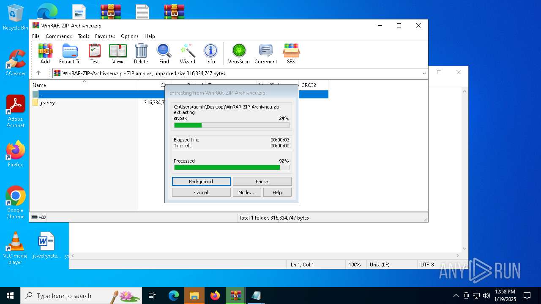Image resolution: width=541 pixels, height=304 pixels.
Task: Open the Comment toolbar icon
Action: (266, 54)
